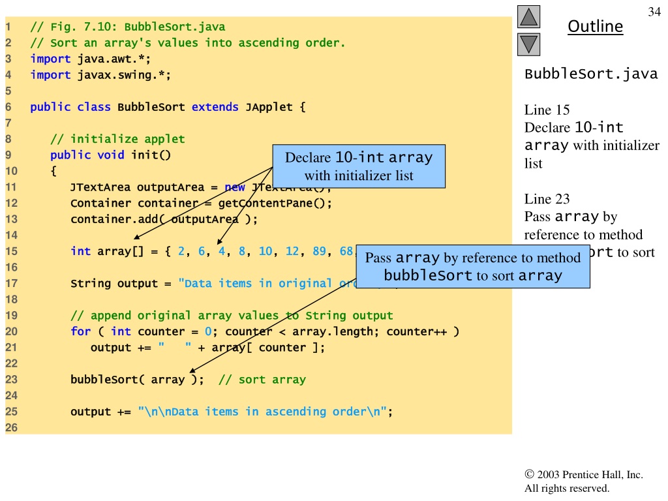668x501 pixels.
Task: Click the underlined Outline heading
Action: click(x=595, y=26)
